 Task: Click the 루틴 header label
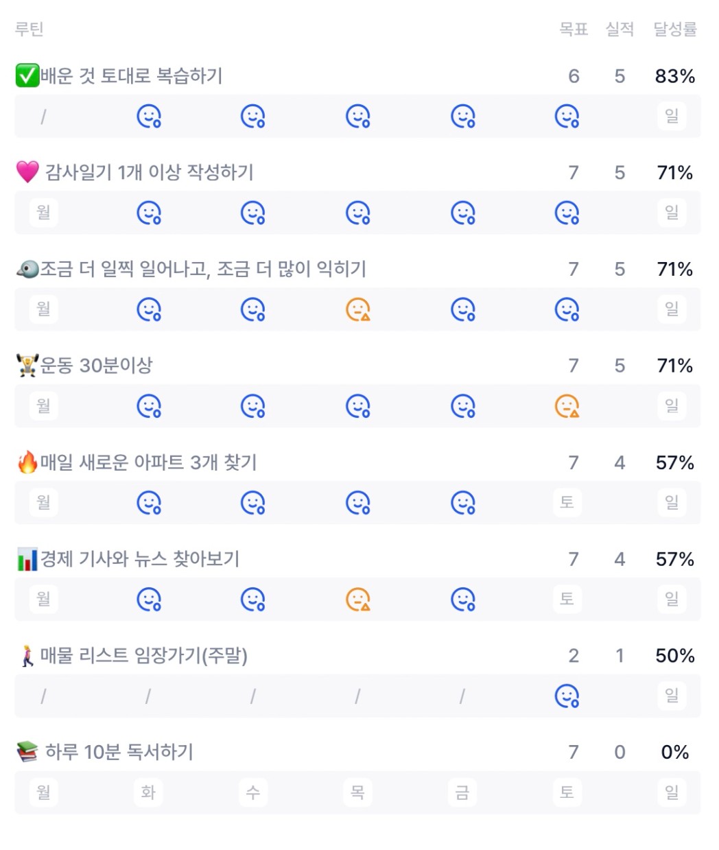[30, 29]
